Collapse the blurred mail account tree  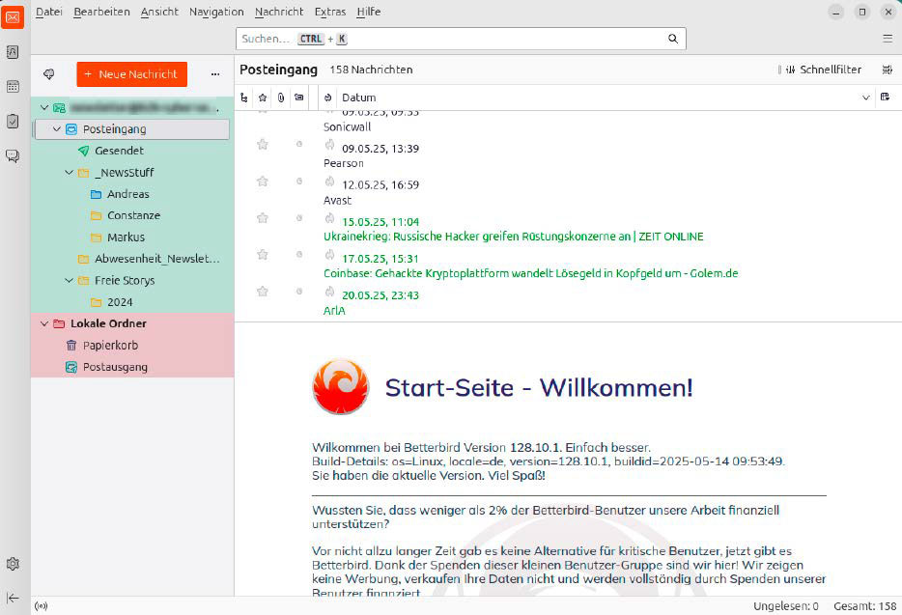click(44, 107)
